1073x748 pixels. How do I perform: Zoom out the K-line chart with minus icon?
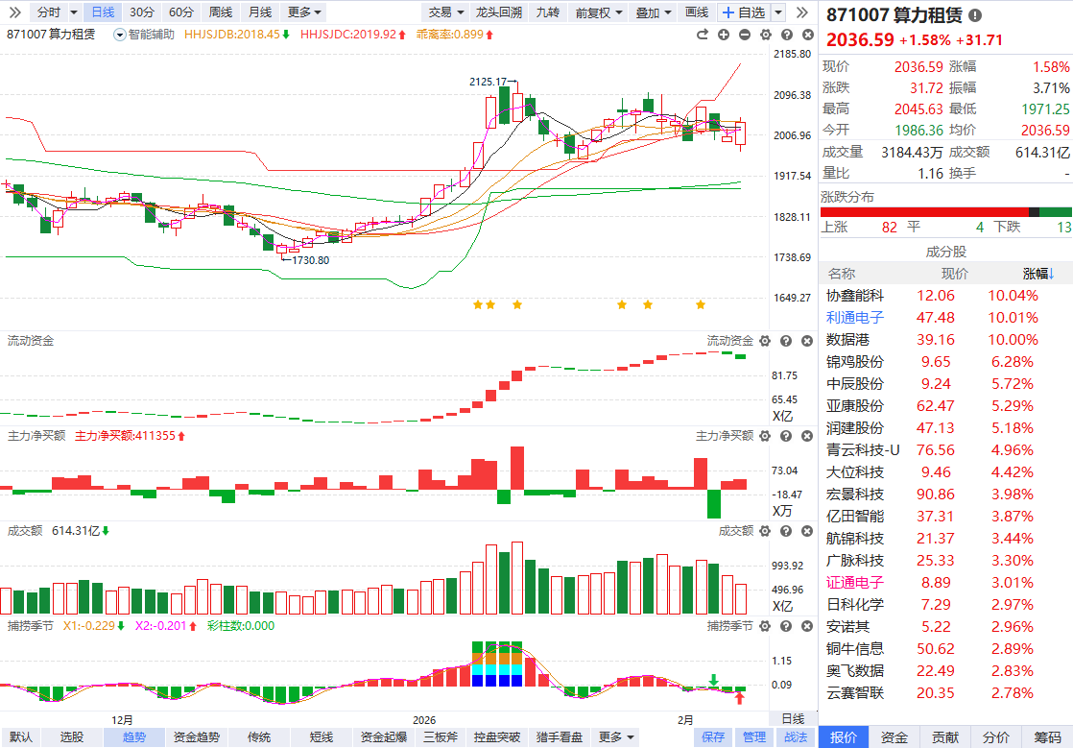744,35
